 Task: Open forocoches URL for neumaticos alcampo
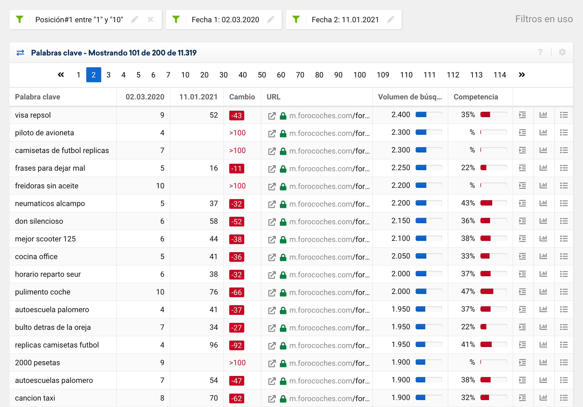[x=329, y=204]
